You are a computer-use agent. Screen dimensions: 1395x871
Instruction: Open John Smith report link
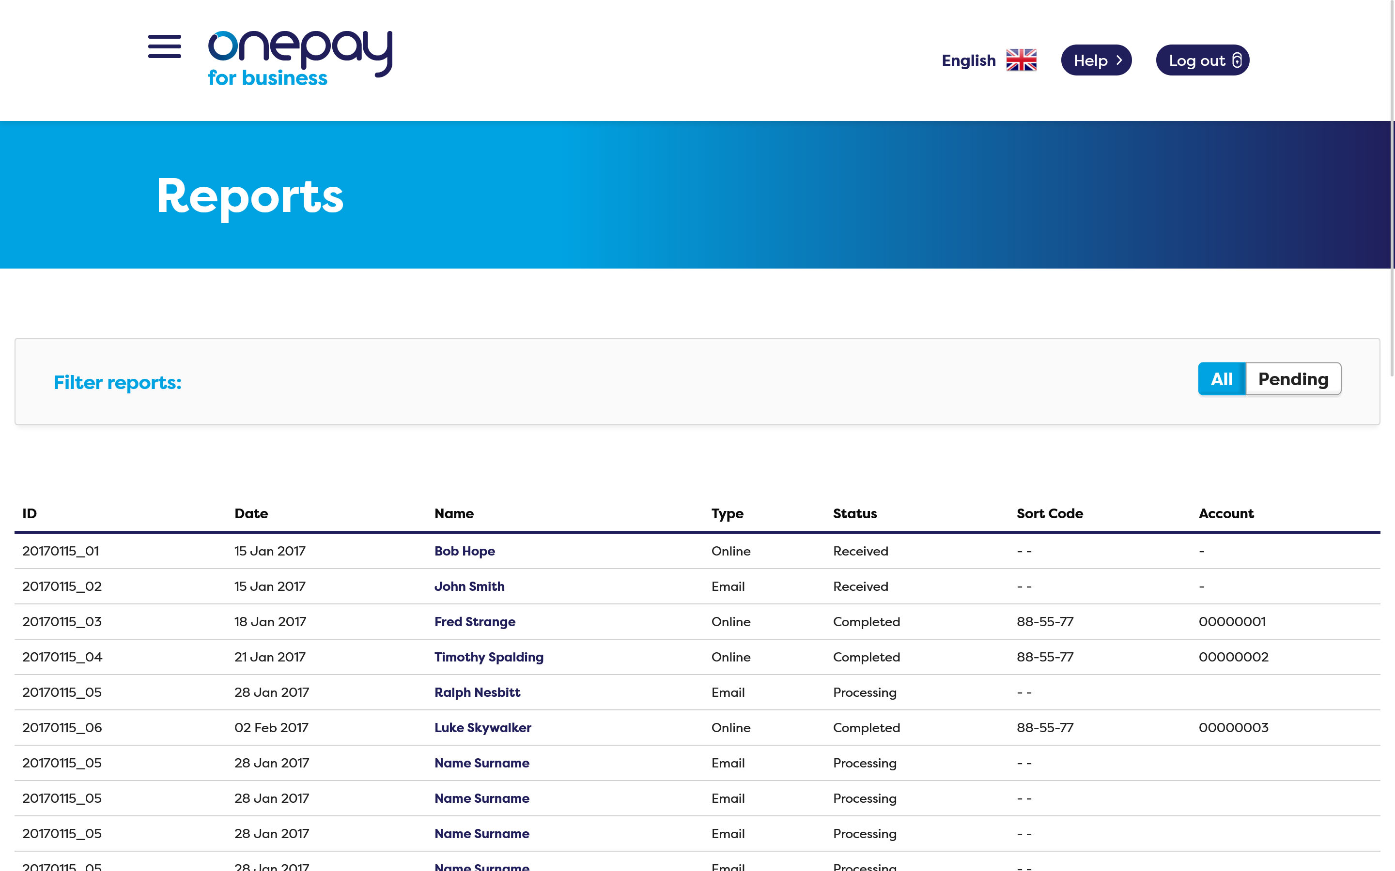pyautogui.click(x=469, y=586)
